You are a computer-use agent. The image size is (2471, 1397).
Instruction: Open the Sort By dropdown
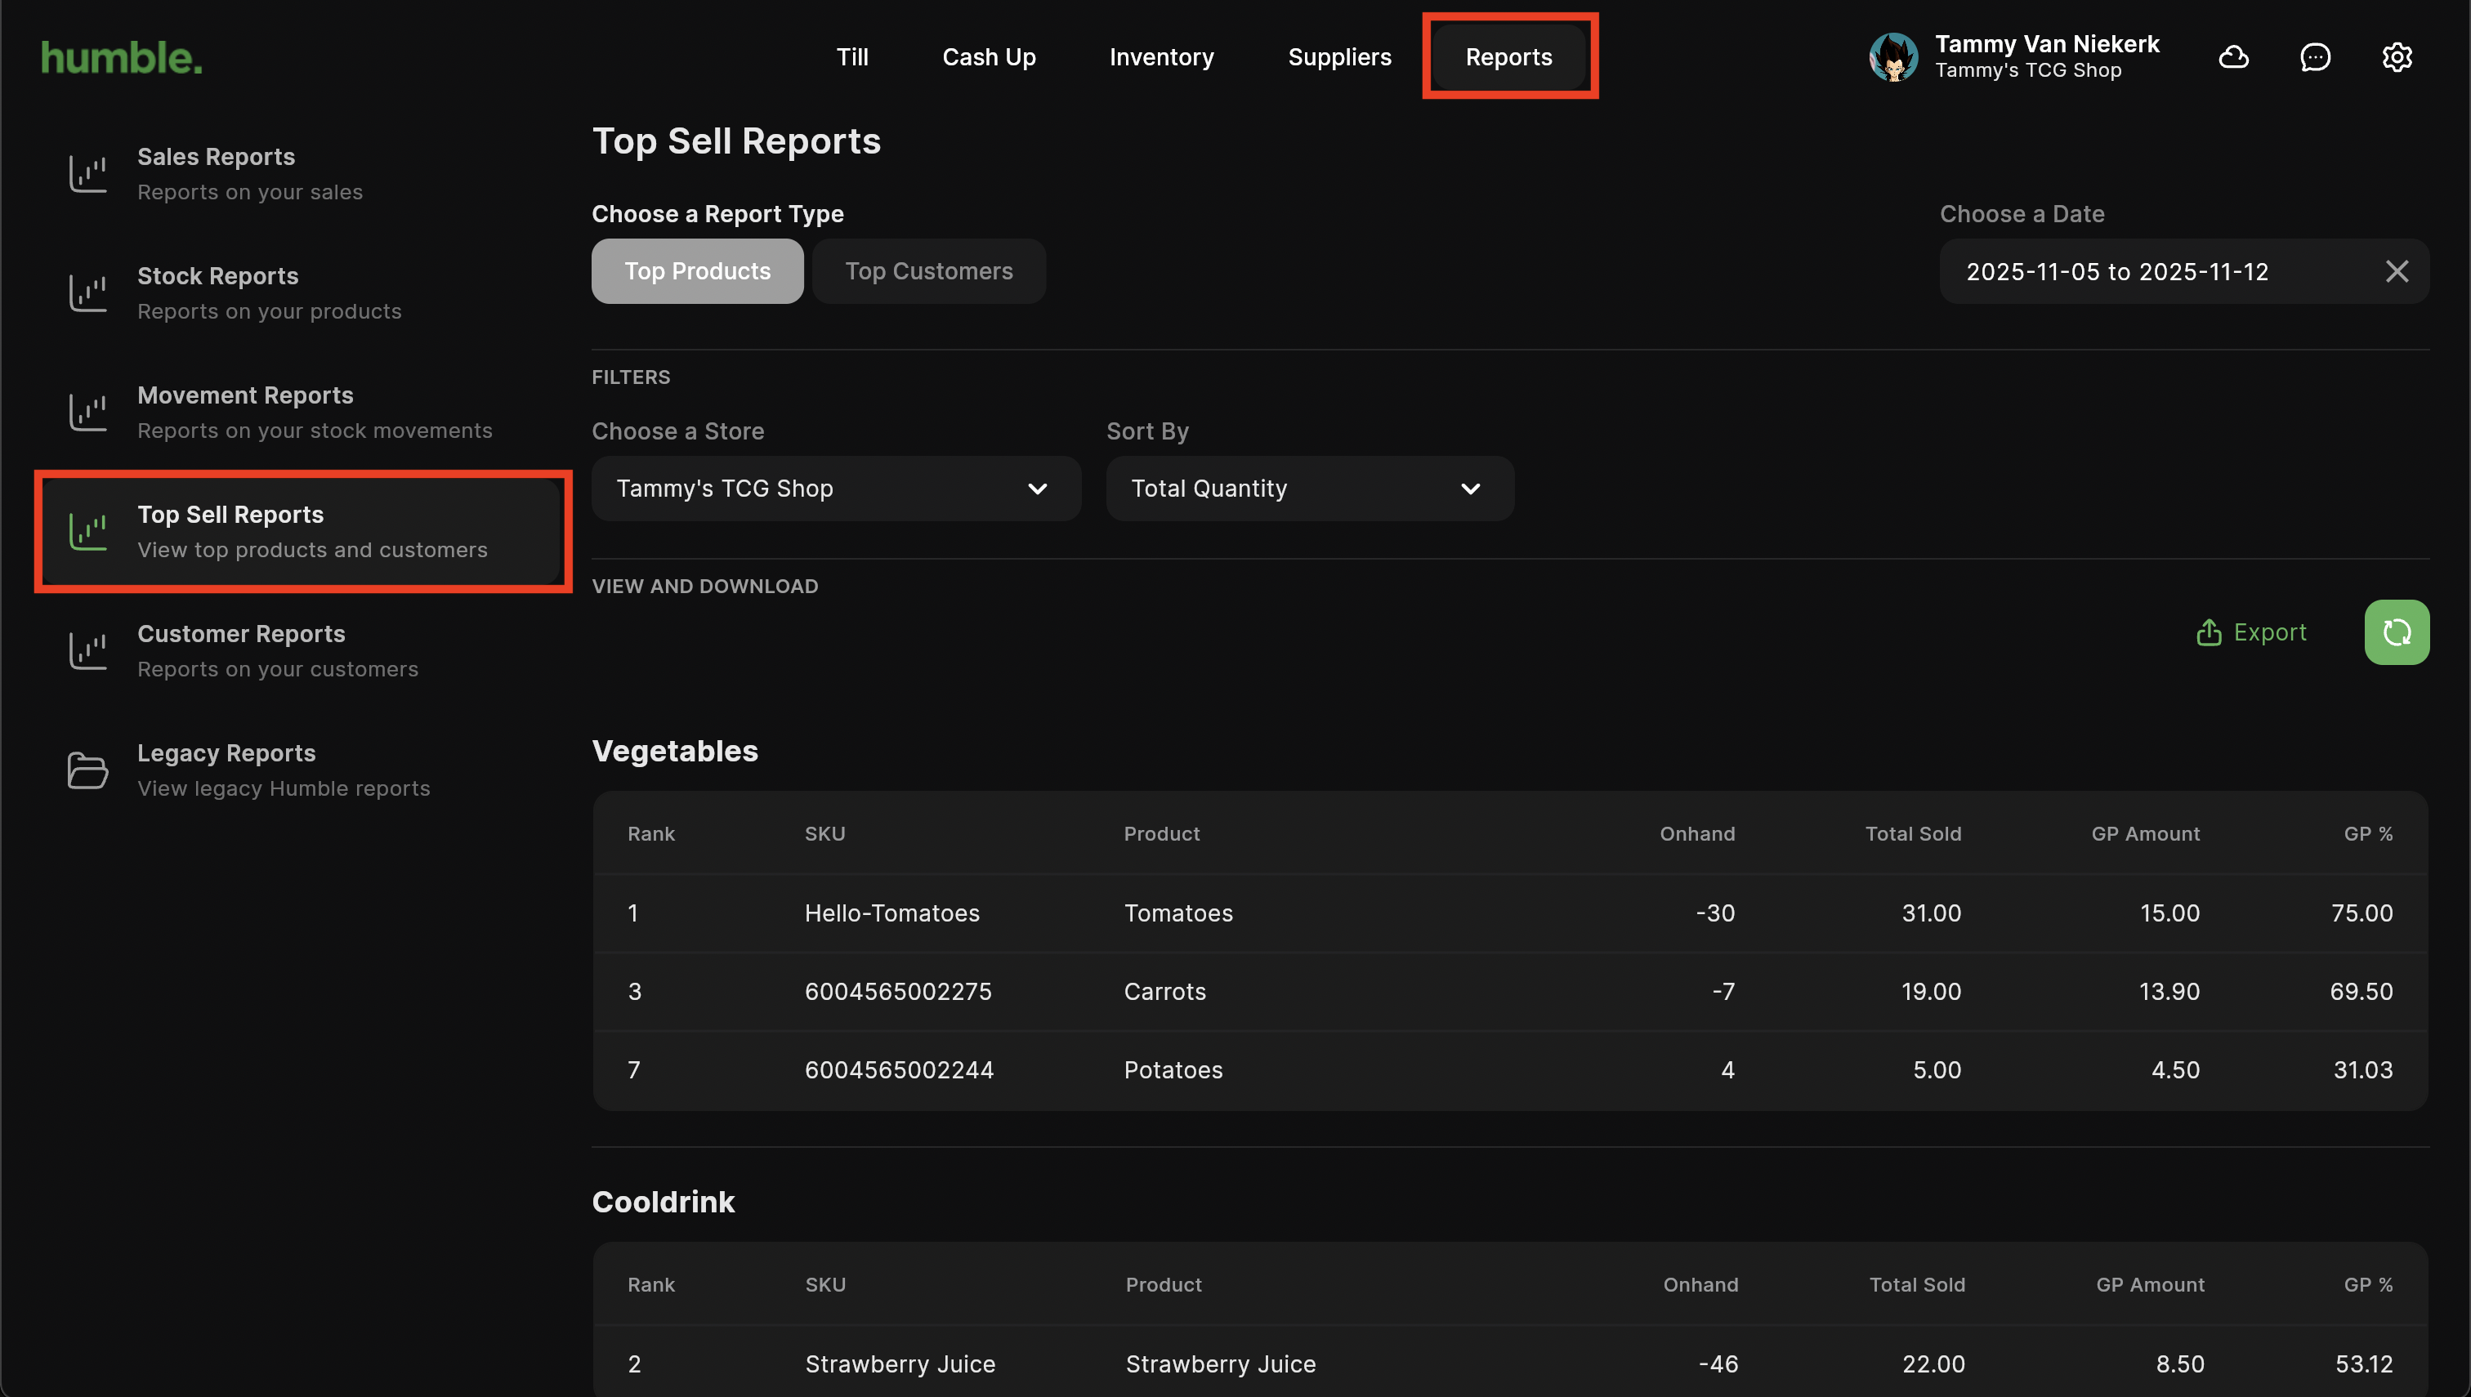pyautogui.click(x=1309, y=489)
